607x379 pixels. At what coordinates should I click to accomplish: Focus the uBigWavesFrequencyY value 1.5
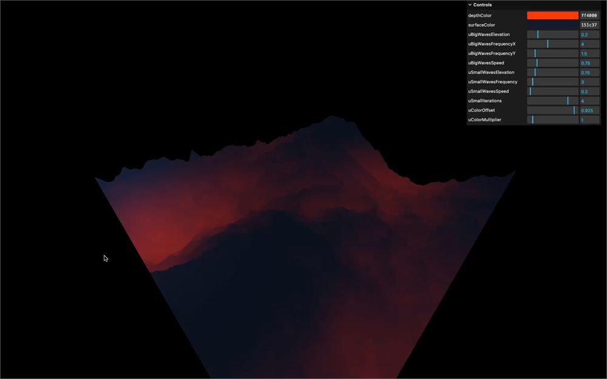[589, 53]
